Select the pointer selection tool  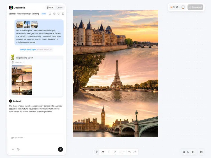point(97,152)
